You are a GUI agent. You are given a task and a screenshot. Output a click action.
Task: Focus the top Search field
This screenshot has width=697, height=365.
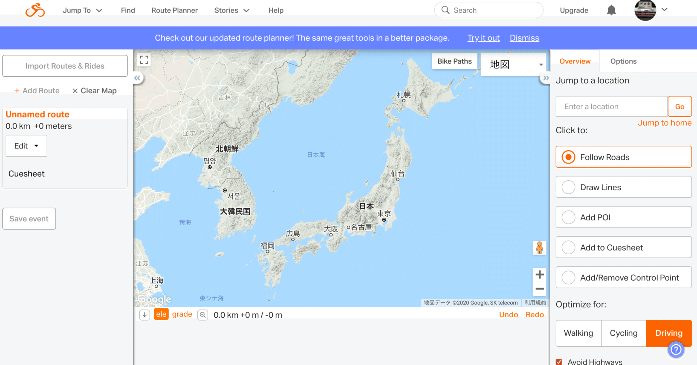click(x=488, y=10)
